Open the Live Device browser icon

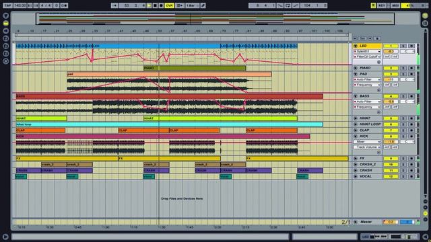6,24
